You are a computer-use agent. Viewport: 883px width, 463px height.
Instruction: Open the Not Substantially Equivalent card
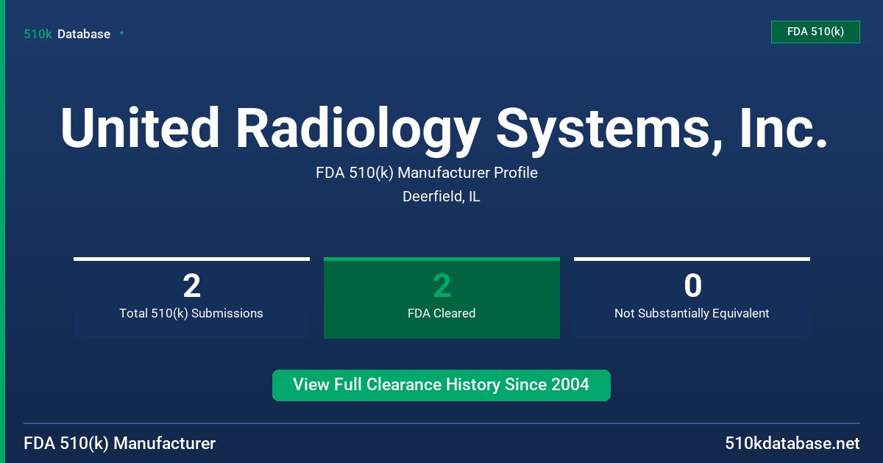coord(692,298)
